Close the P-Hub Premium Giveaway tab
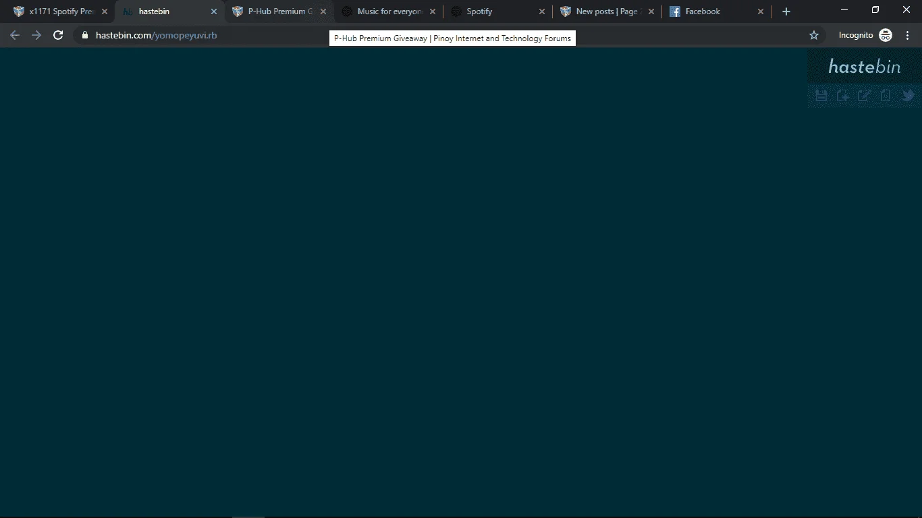Viewport: 922px width, 518px height. coord(323,11)
